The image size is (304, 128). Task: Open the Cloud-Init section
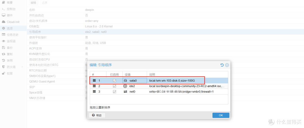point(14,22)
